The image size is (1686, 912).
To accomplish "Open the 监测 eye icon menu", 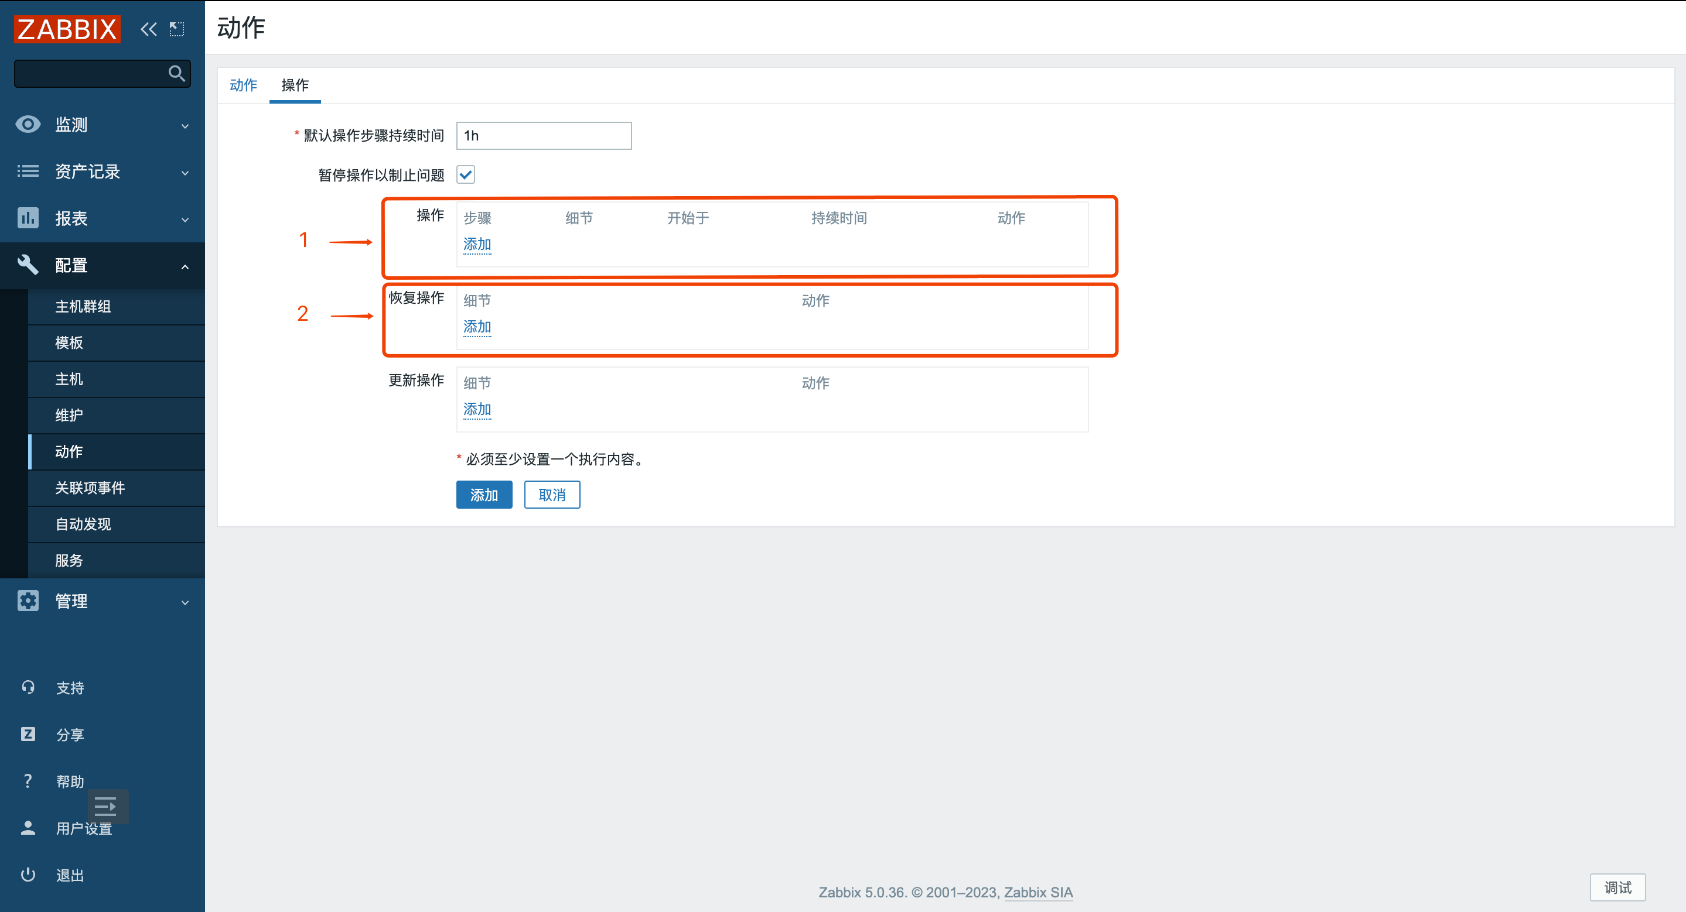I will [28, 124].
